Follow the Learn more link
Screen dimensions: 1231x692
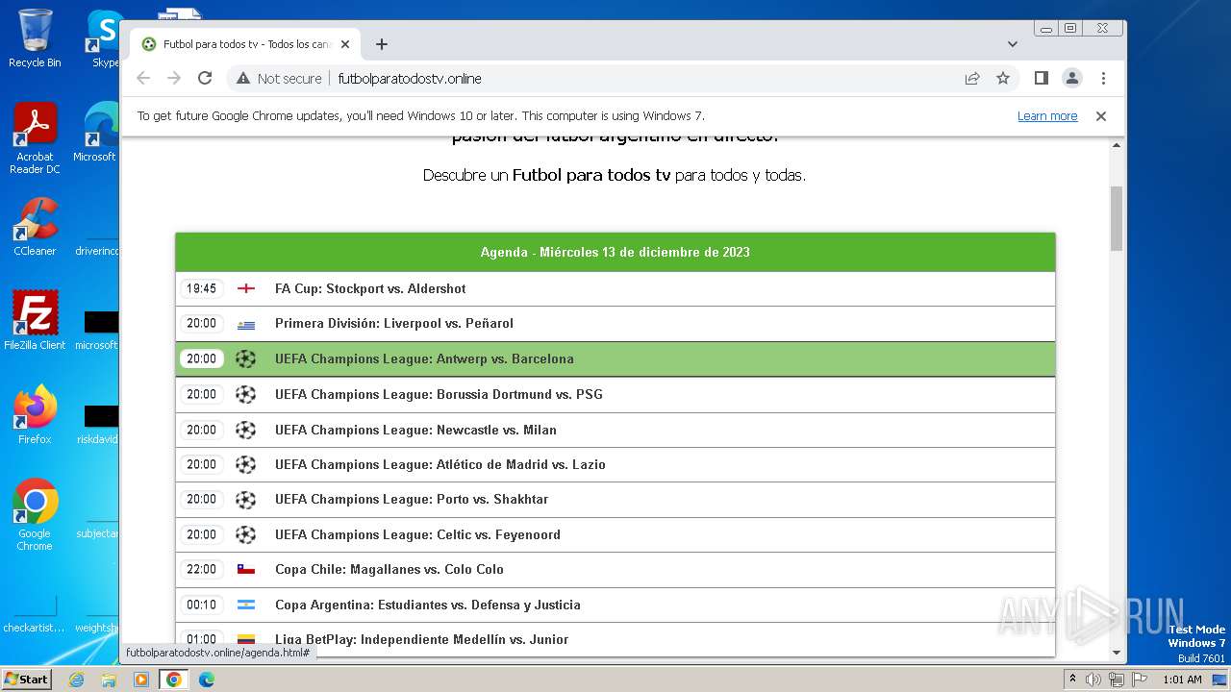point(1047,116)
